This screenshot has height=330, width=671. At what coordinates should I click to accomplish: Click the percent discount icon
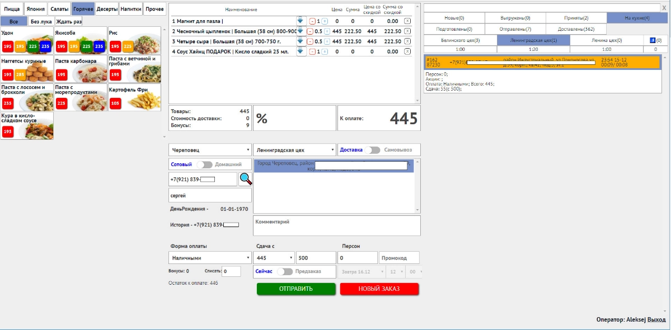click(x=262, y=118)
